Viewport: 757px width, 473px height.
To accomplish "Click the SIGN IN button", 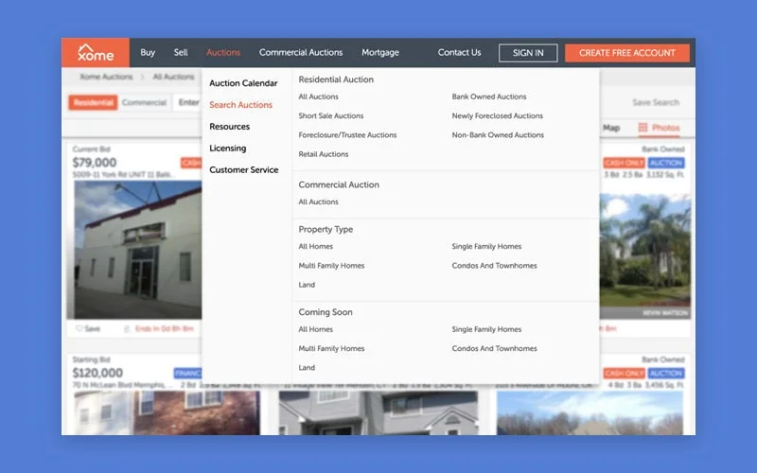I will click(528, 53).
